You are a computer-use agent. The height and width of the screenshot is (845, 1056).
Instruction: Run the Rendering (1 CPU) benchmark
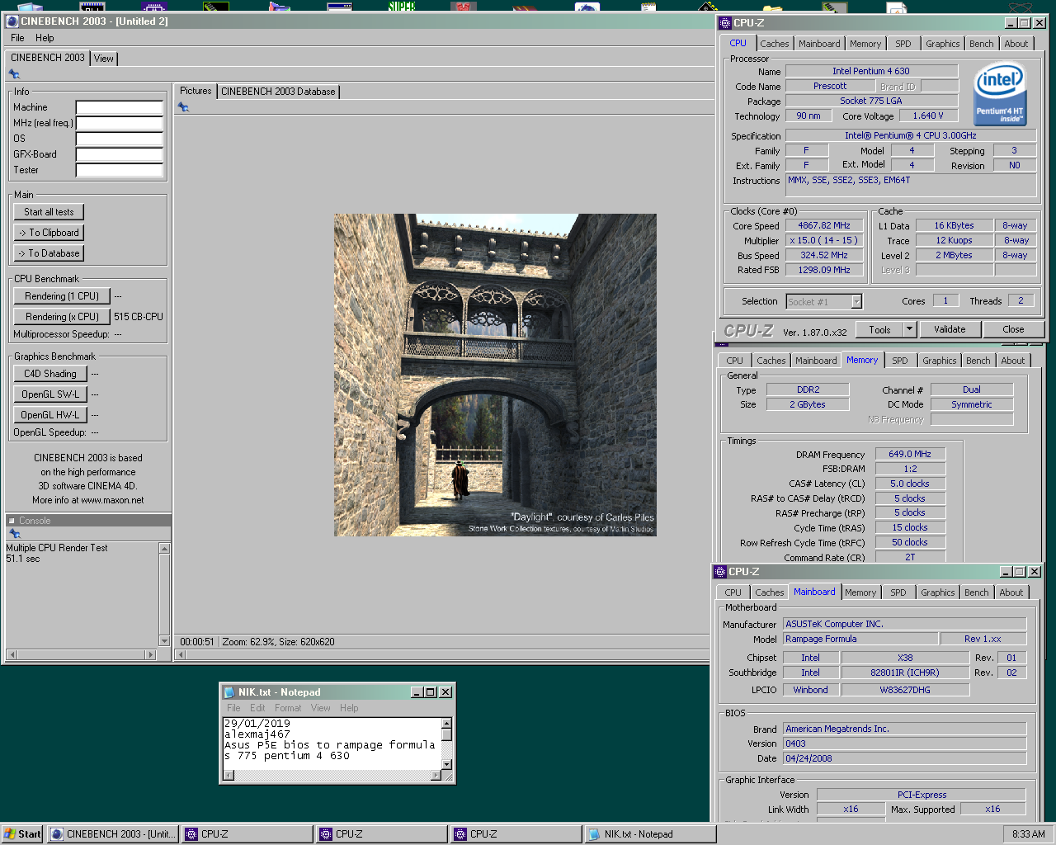62,296
